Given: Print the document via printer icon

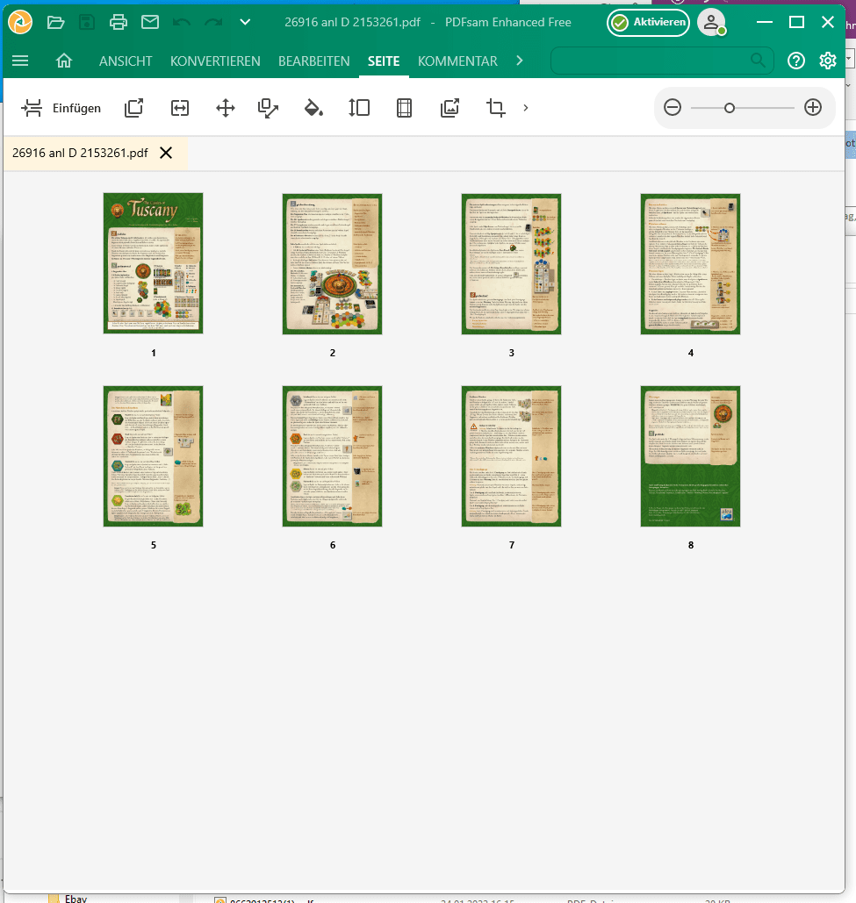Looking at the screenshot, I should pos(119,23).
